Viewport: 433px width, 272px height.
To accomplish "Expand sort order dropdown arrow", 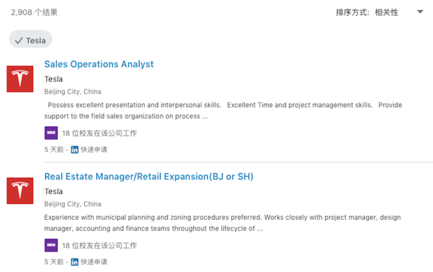I will point(420,12).
